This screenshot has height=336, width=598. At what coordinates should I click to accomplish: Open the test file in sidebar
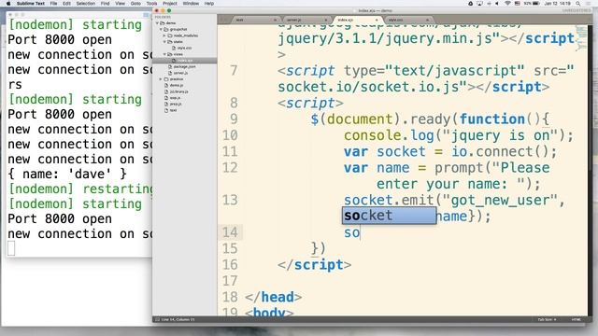tap(173, 110)
